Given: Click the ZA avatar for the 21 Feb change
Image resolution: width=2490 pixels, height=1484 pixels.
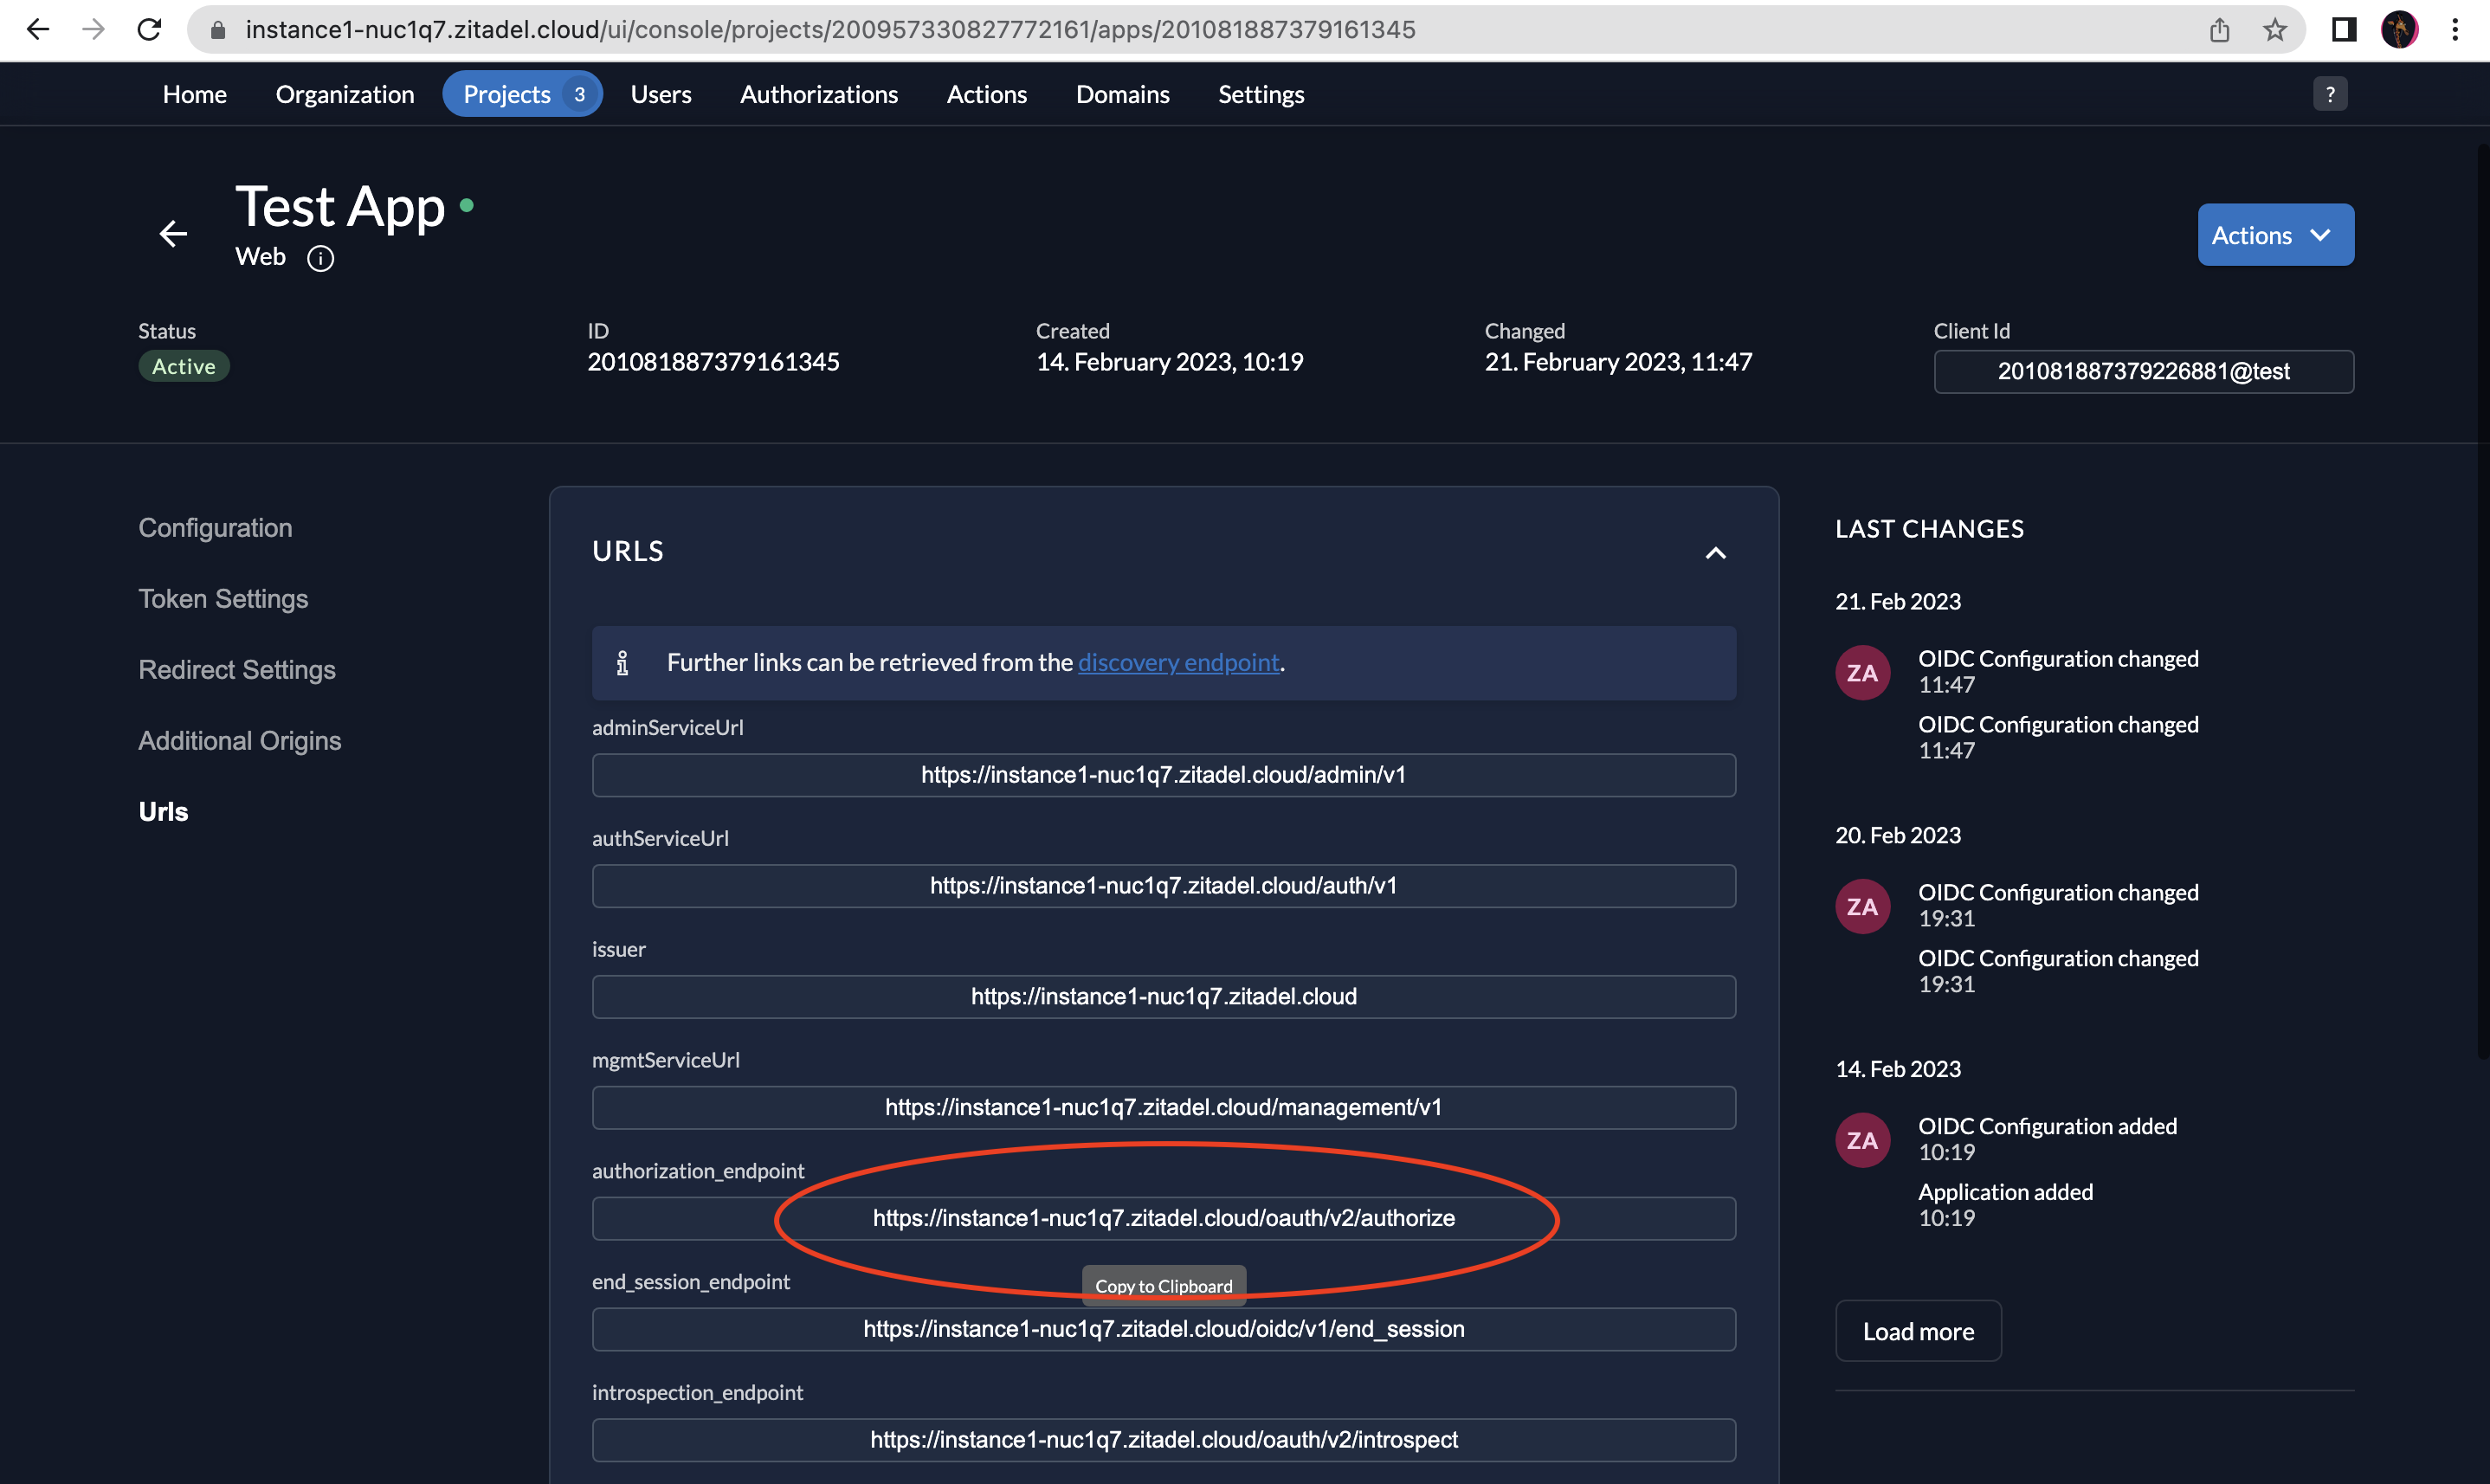Looking at the screenshot, I should 1862,672.
